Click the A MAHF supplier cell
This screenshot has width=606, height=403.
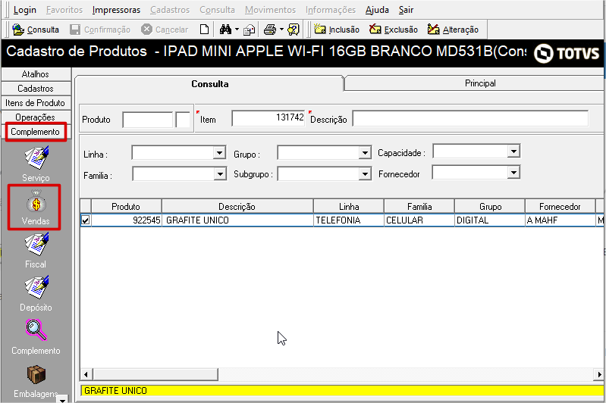tap(560, 220)
